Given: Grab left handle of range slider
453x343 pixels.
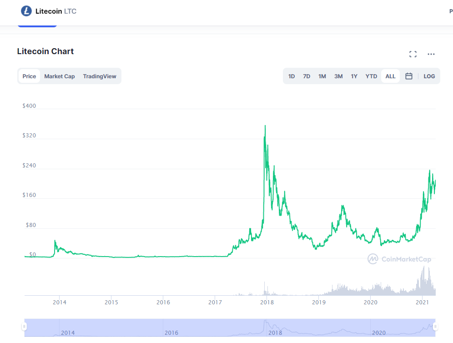Looking at the screenshot, I should click(x=25, y=327).
